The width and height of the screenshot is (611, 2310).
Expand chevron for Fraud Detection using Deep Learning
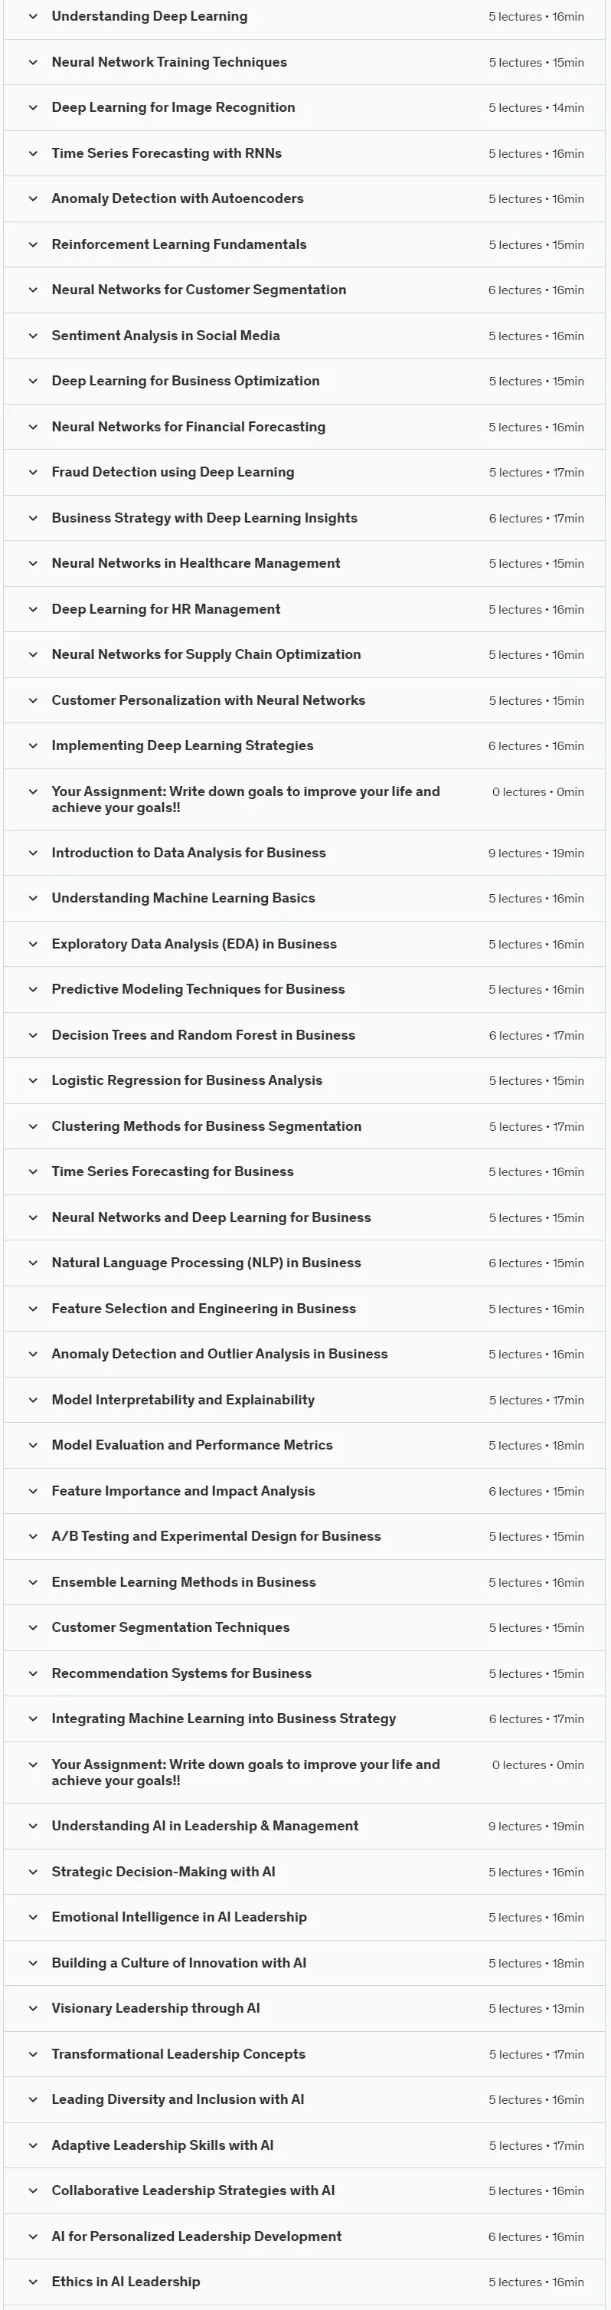33,472
